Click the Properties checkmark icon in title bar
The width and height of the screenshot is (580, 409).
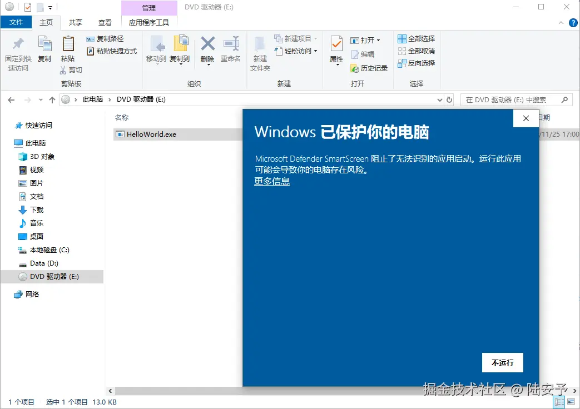(28, 7)
